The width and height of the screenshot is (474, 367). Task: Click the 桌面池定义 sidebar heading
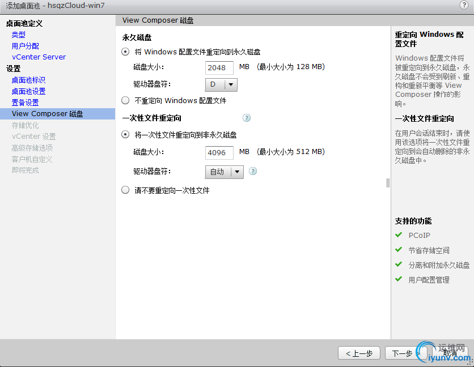[x=24, y=24]
